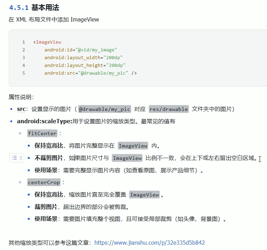Click the centerCrop inline code label
Screen dimensions: 267x250
pos(44,182)
